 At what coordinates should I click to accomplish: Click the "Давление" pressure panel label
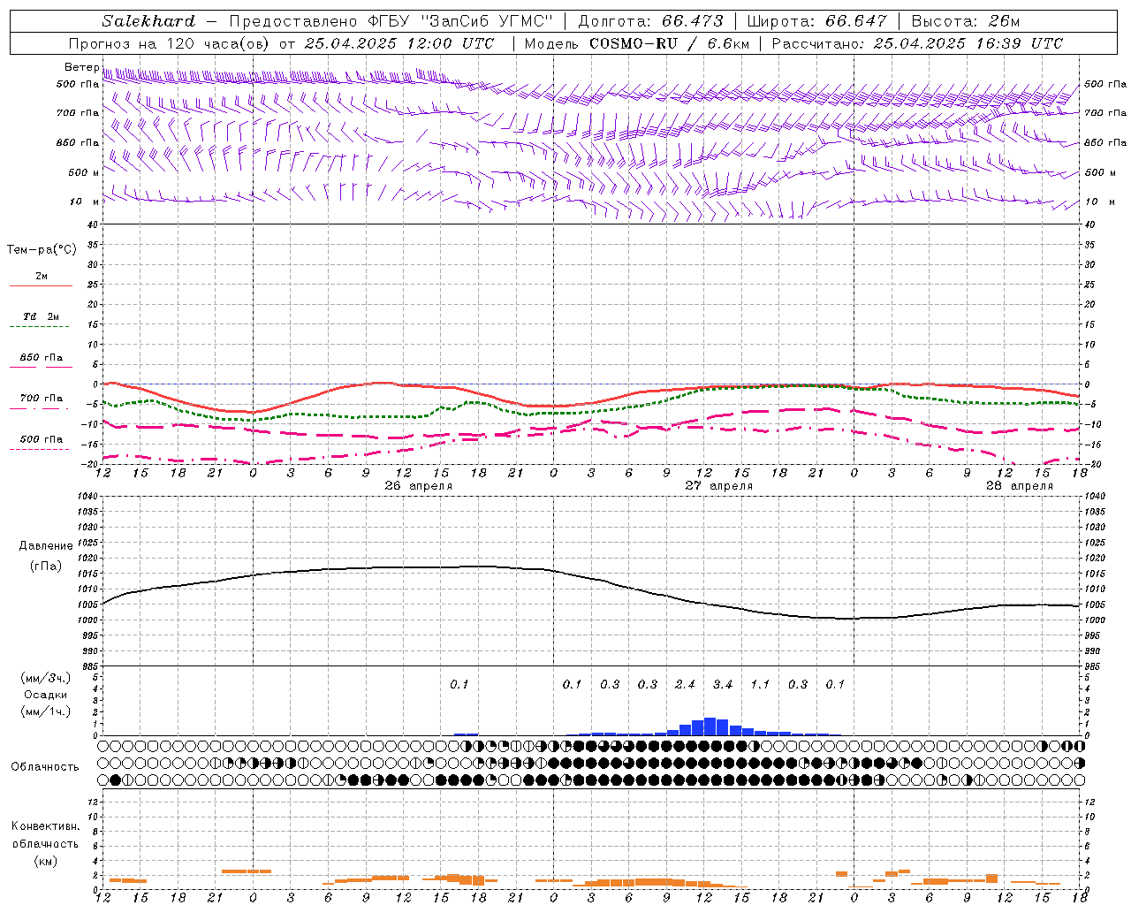coord(46,546)
